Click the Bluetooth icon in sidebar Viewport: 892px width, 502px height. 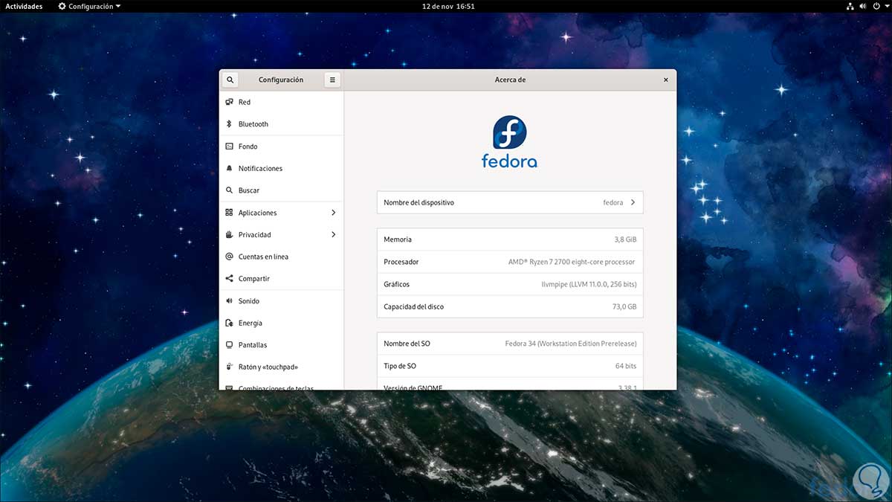click(230, 124)
